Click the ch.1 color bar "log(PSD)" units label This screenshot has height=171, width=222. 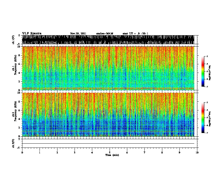(210, 73)
